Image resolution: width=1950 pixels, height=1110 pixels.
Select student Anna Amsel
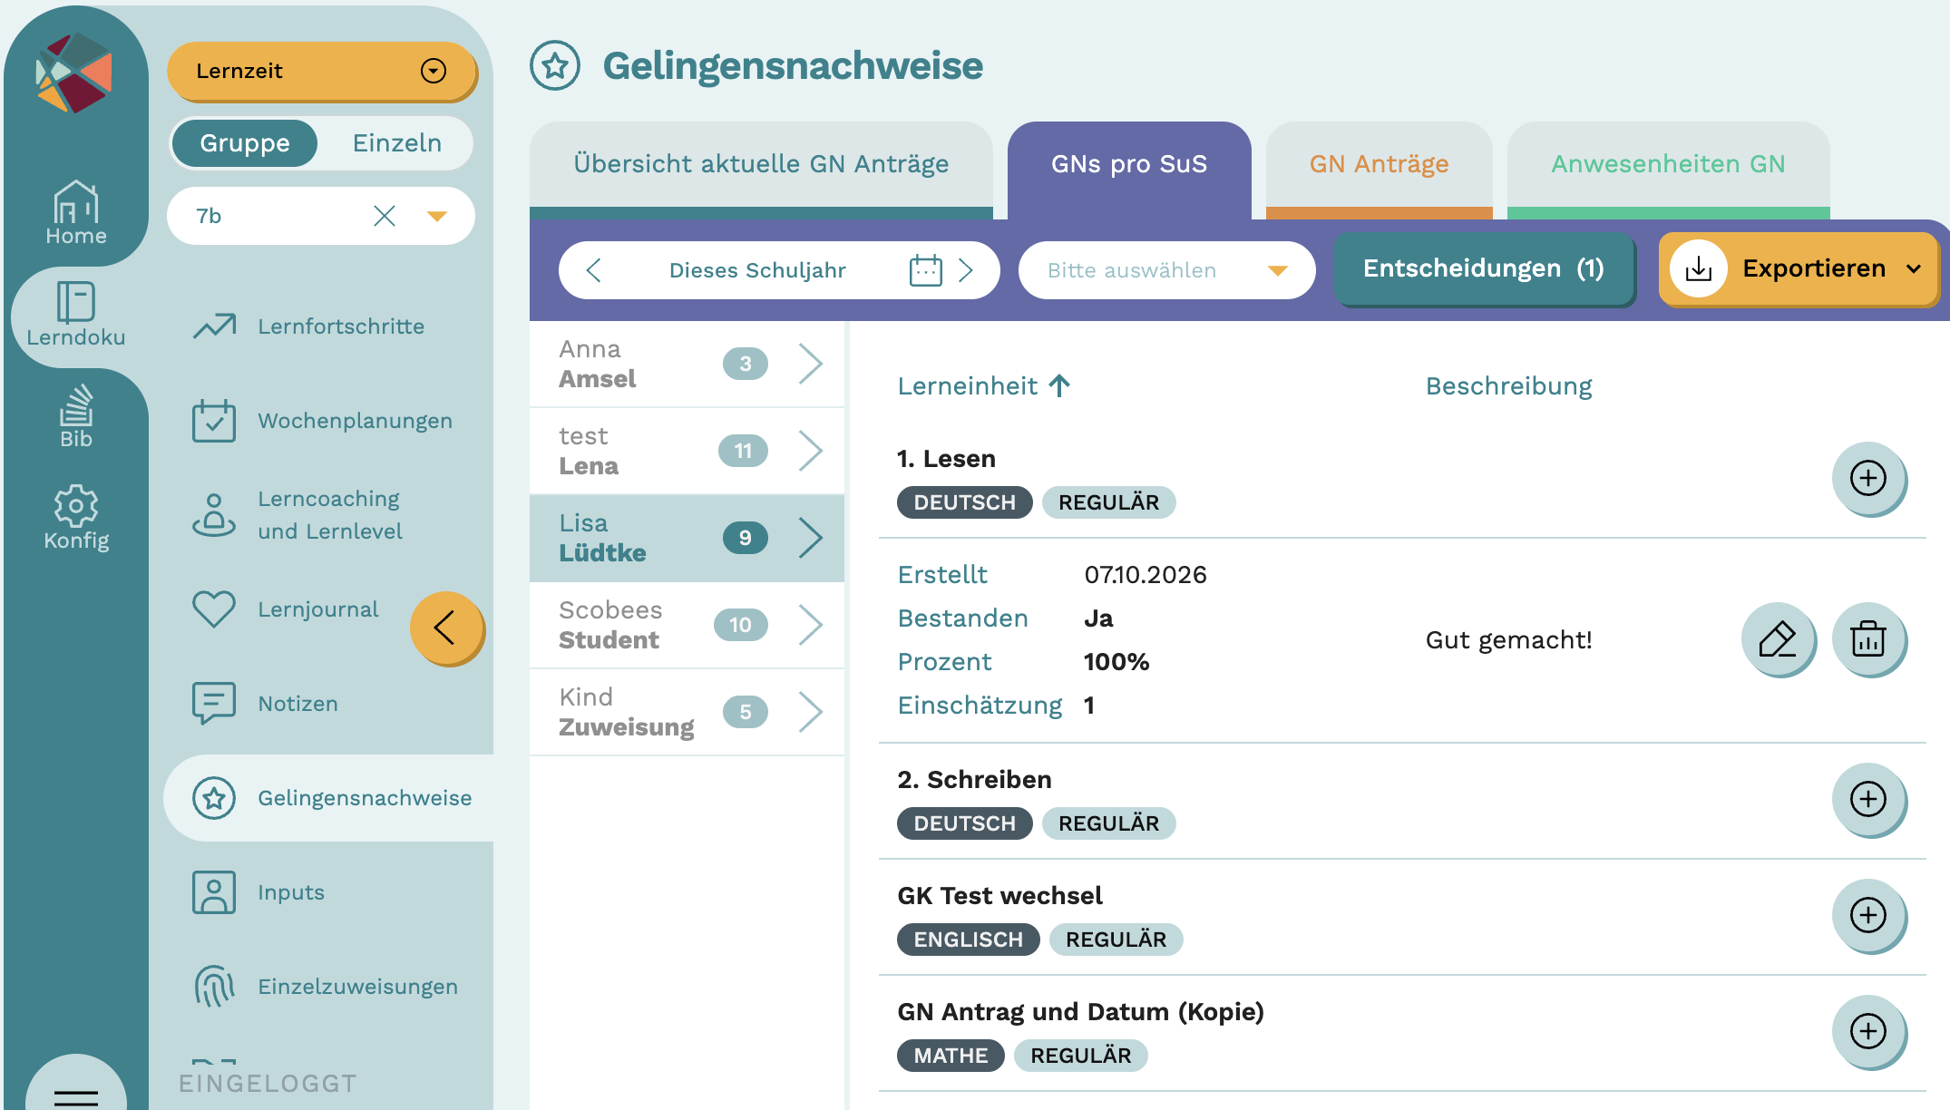(x=687, y=364)
